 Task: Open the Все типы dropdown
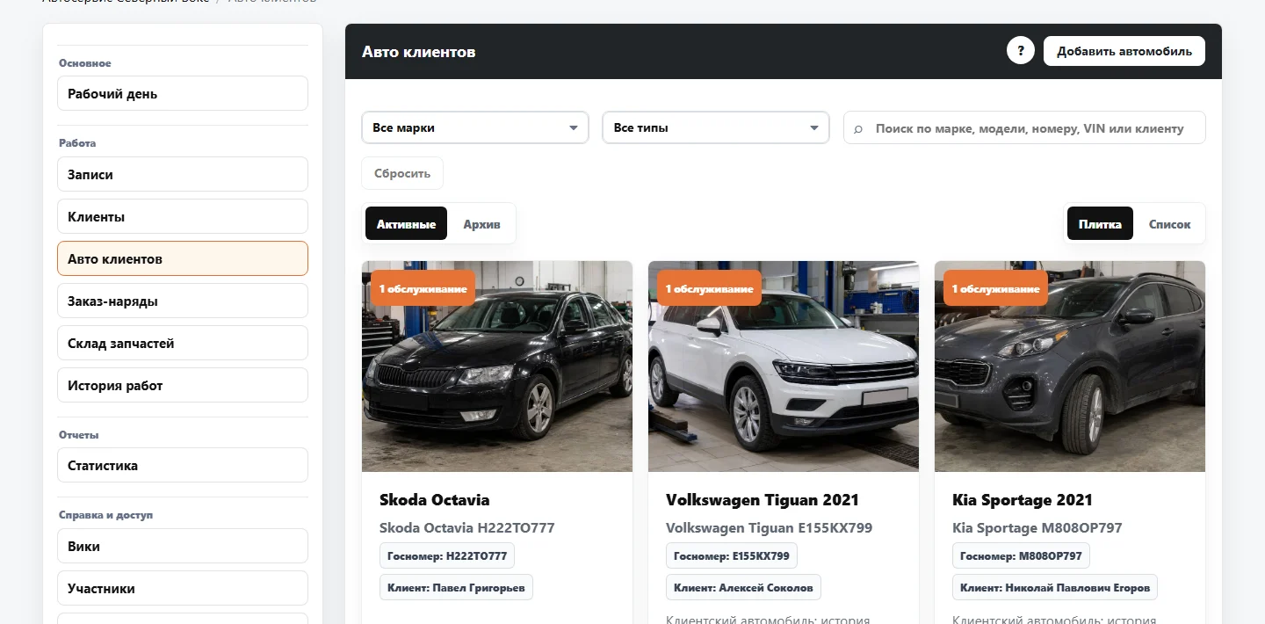716,127
